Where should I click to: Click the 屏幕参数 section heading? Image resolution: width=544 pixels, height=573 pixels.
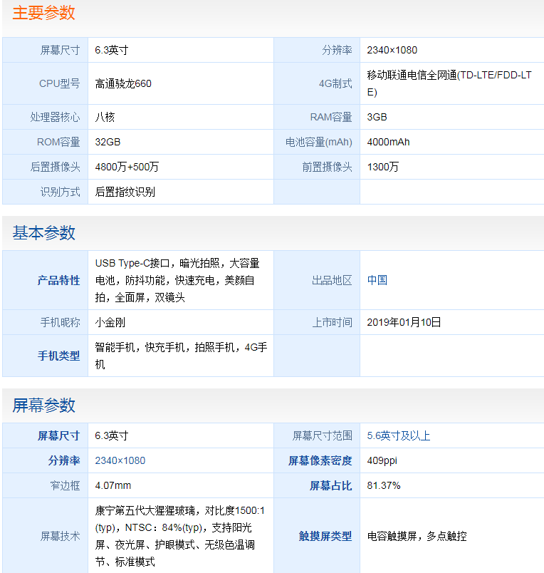pos(43,406)
